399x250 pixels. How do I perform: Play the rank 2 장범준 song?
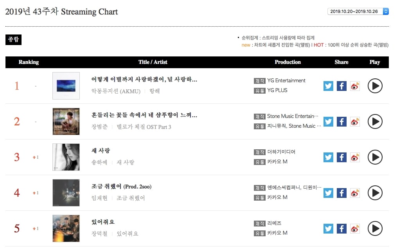pyautogui.click(x=375, y=121)
